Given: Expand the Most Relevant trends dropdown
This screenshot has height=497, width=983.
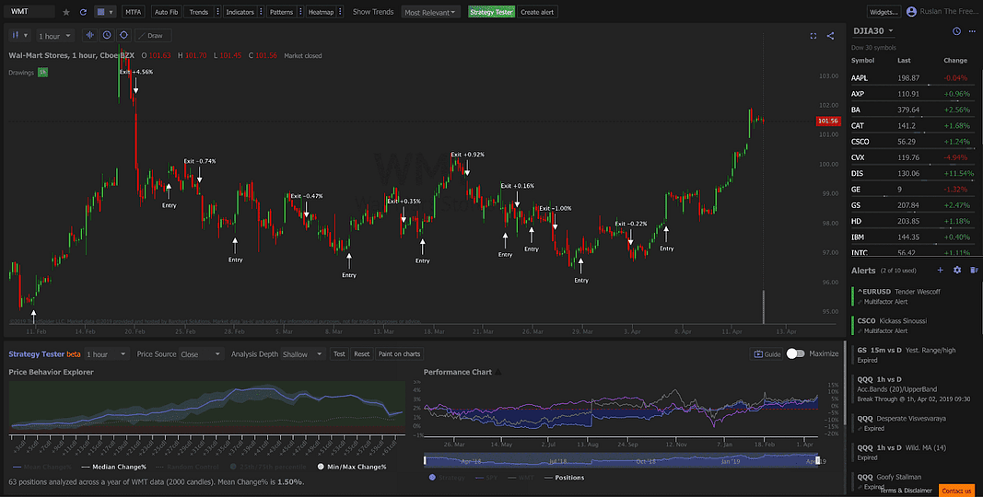Looking at the screenshot, I should [430, 12].
